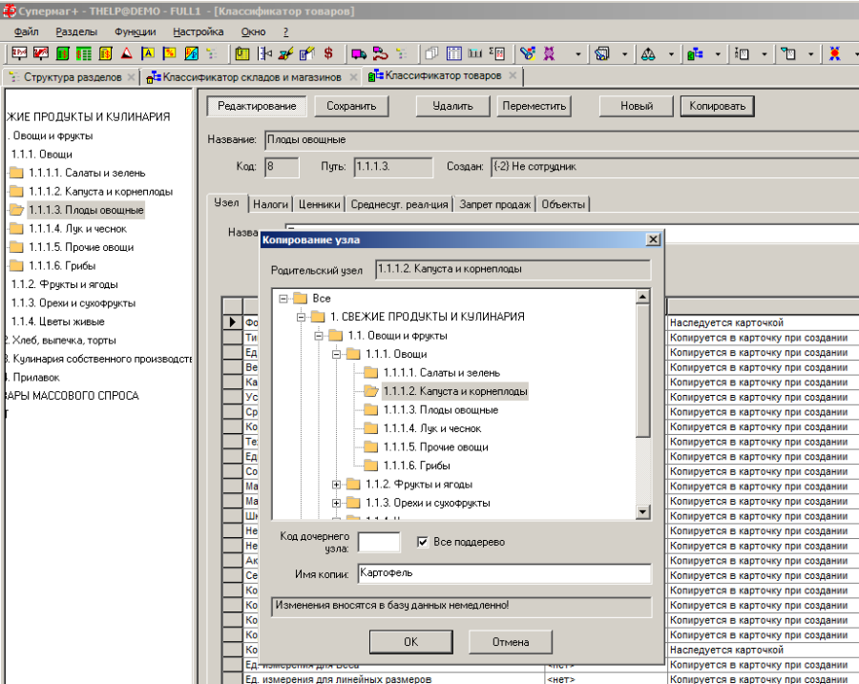Click the green dollar document toolbar icon
The width and height of the screenshot is (859, 684).
tap(63, 53)
